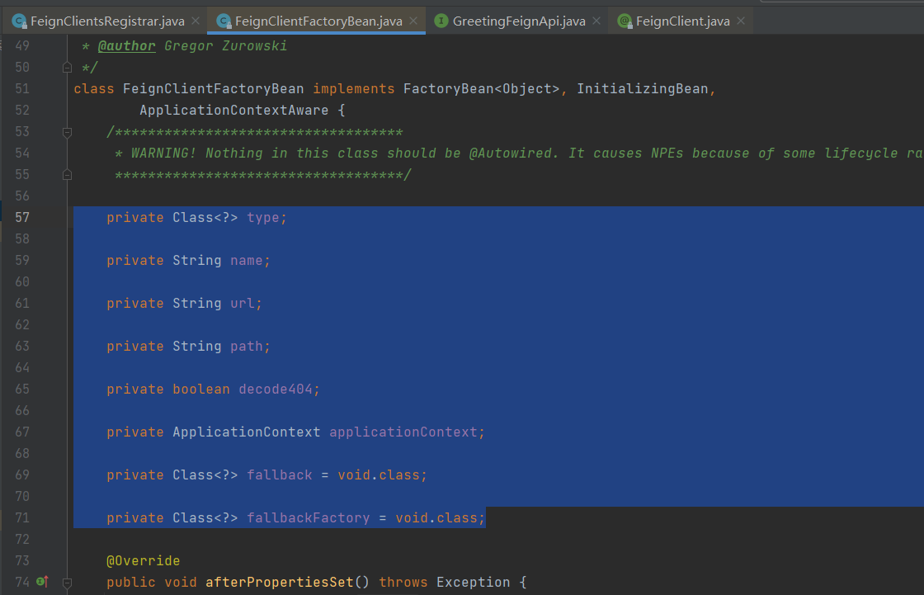Click the 'type' field on line 57
The image size is (924, 595).
click(x=263, y=218)
